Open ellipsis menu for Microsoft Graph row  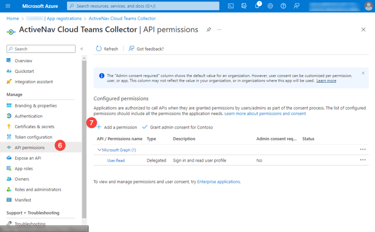pyautogui.click(x=363, y=149)
